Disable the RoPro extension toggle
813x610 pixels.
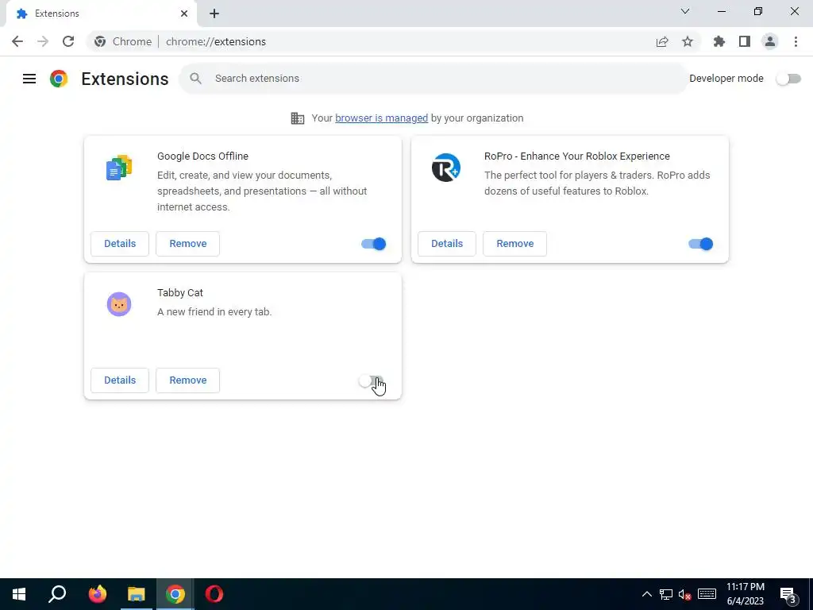point(701,244)
